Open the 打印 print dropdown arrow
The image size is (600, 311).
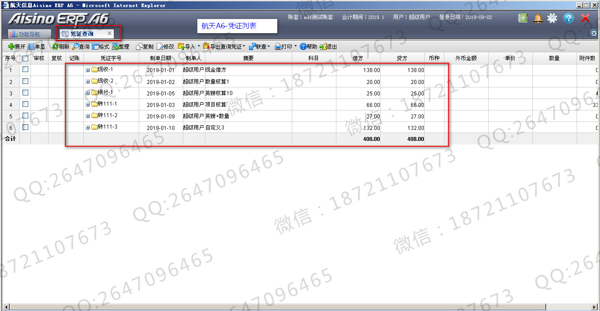click(295, 46)
